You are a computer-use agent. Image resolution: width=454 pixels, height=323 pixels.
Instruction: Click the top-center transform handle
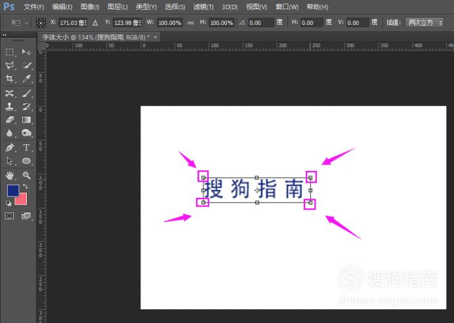point(257,178)
